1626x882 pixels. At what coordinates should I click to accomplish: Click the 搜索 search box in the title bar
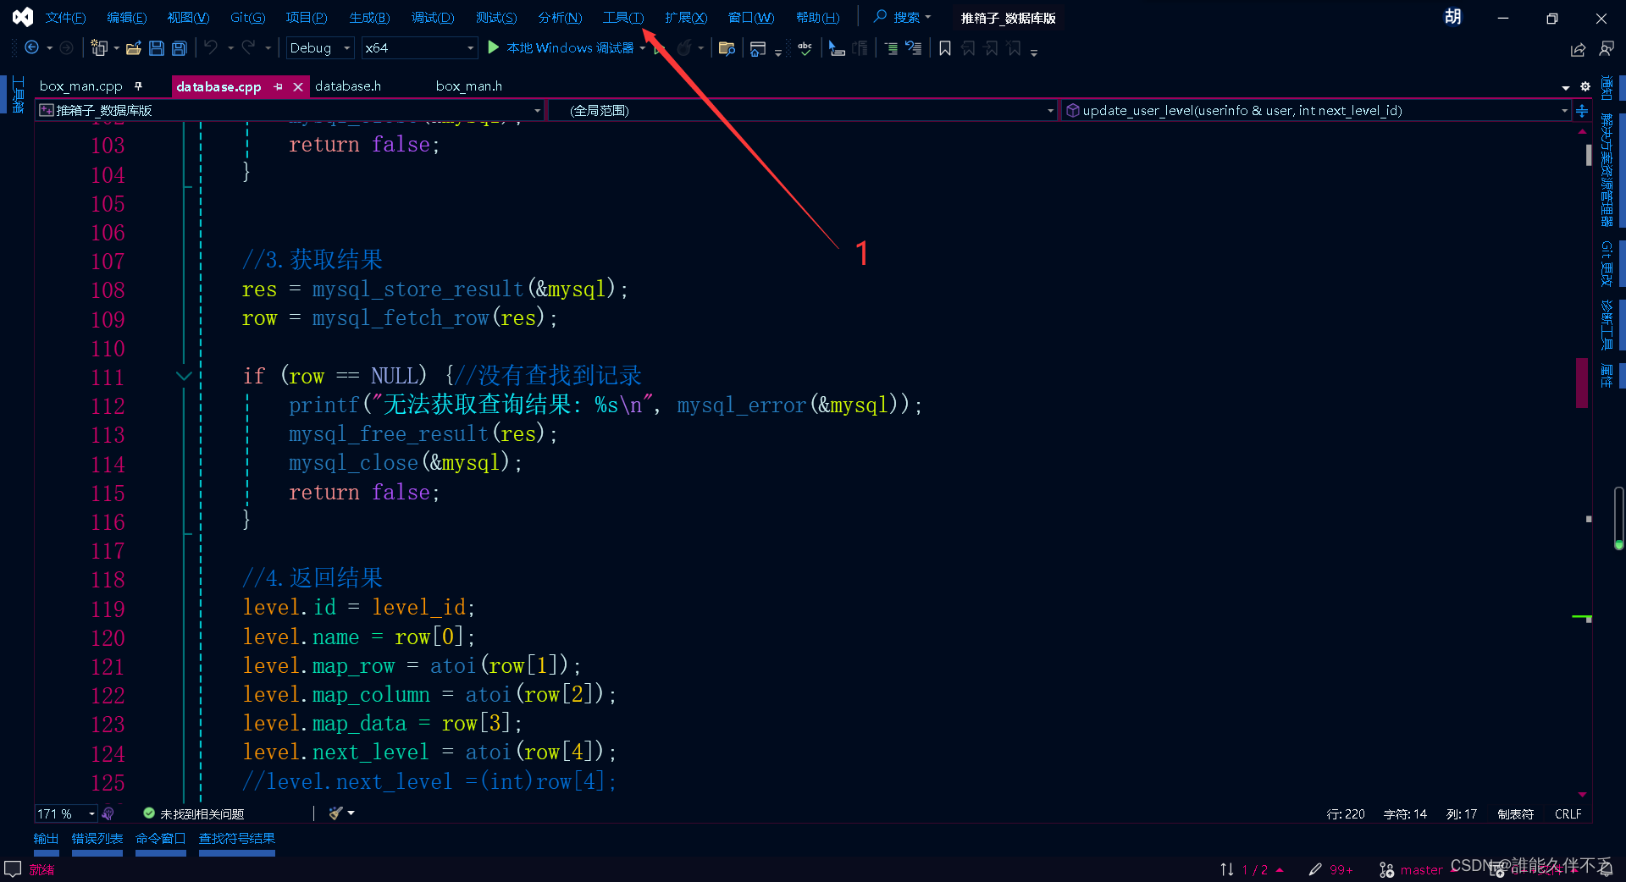(x=904, y=17)
